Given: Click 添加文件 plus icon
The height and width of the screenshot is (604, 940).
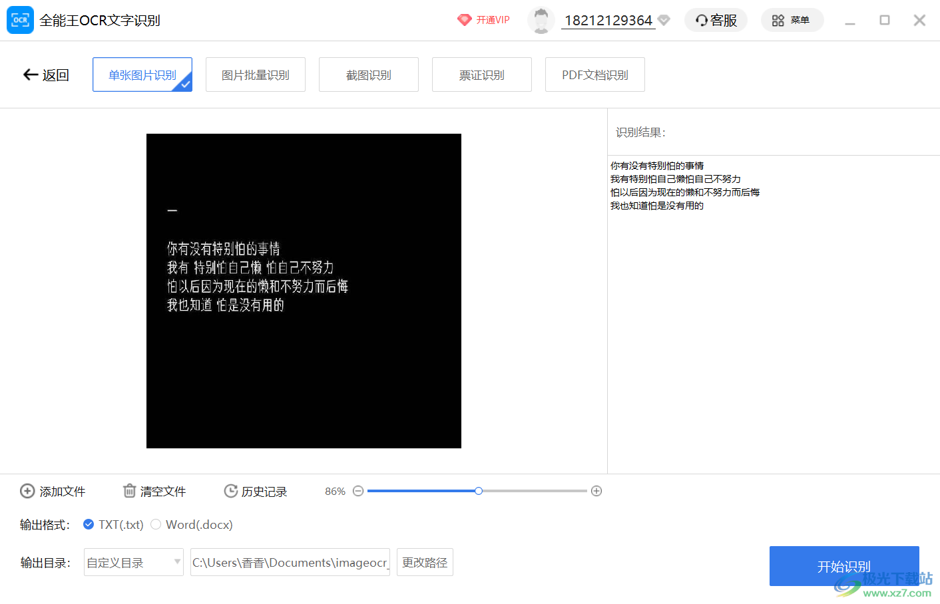Looking at the screenshot, I should click(x=27, y=491).
